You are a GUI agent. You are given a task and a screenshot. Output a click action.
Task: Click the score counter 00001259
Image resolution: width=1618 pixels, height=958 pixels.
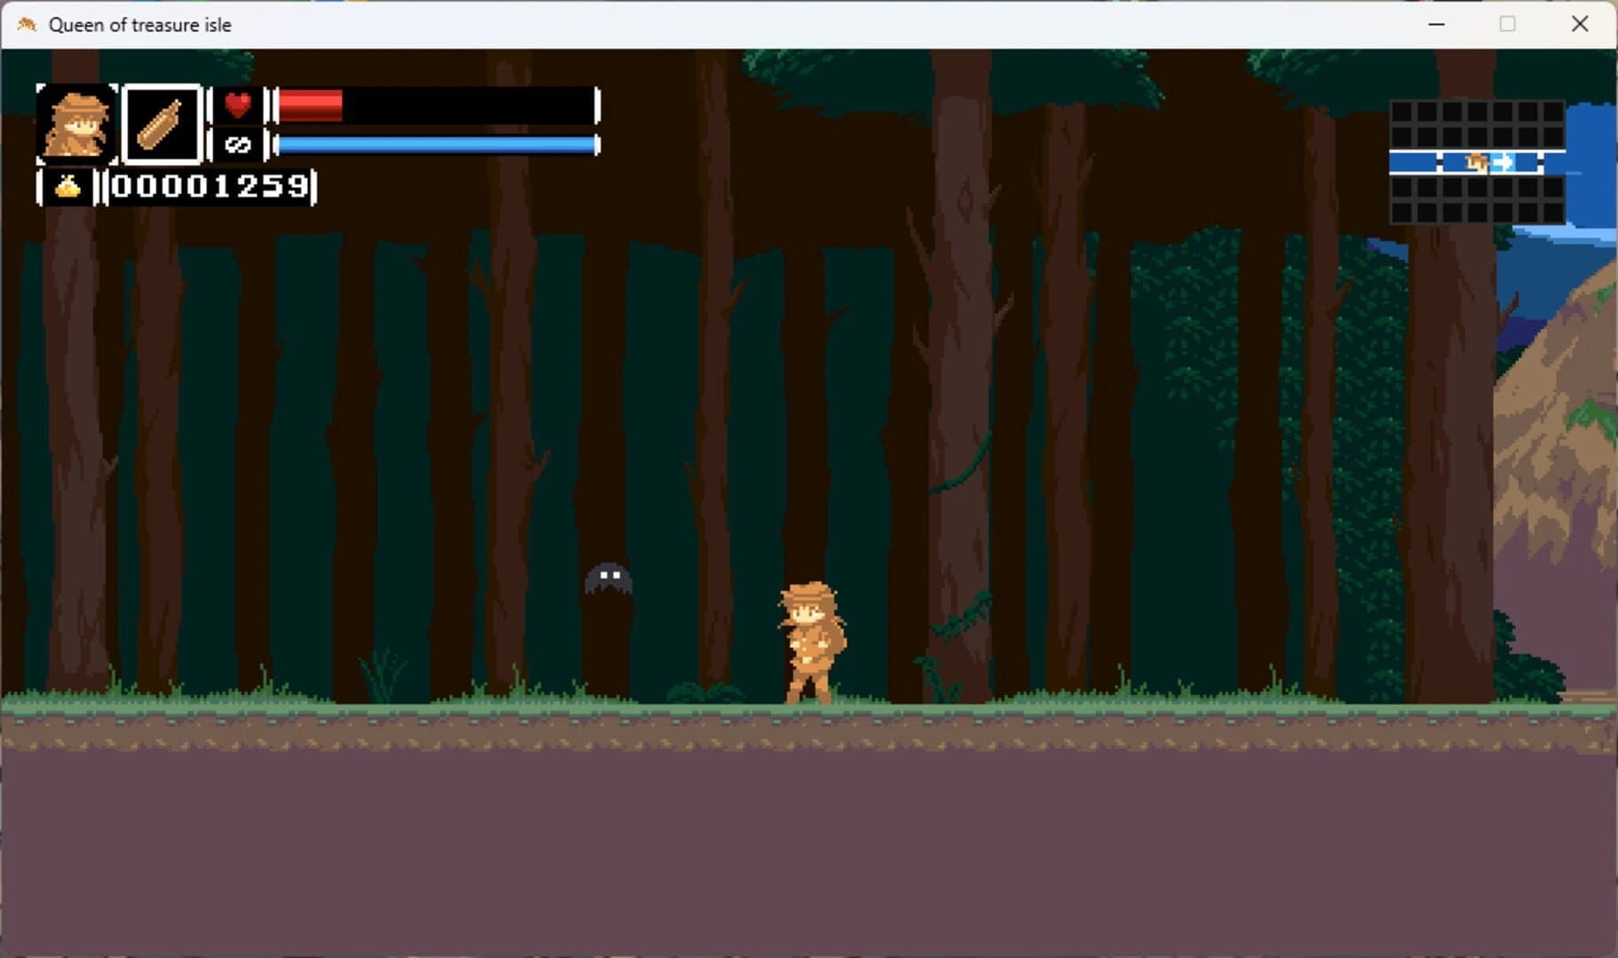click(x=210, y=187)
